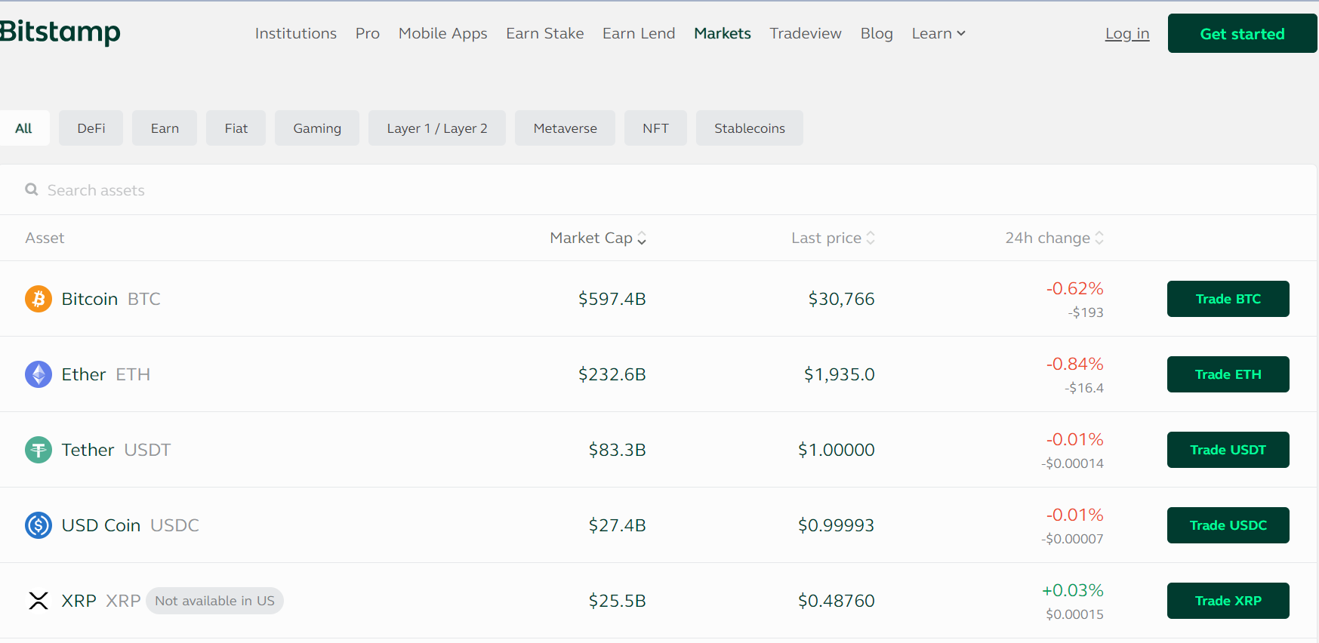Focus the Search assets field
The width and height of the screenshot is (1319, 643).
pyautogui.click(x=658, y=190)
